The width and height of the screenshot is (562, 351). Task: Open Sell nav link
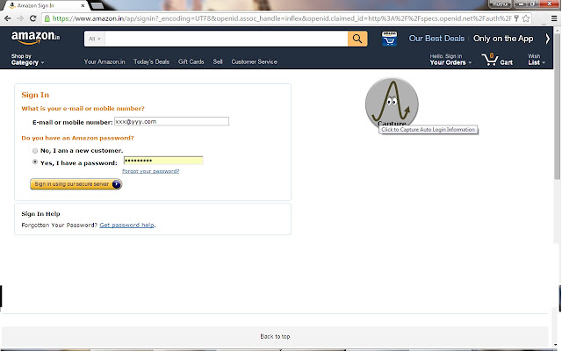(218, 61)
